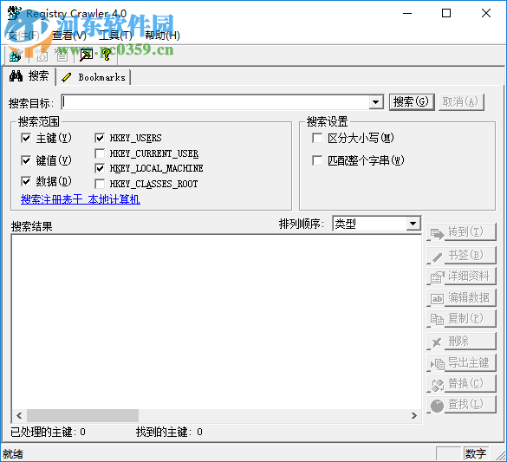
Task: Enable the 匹配整个字串(W) checkbox
Action: pos(317,160)
